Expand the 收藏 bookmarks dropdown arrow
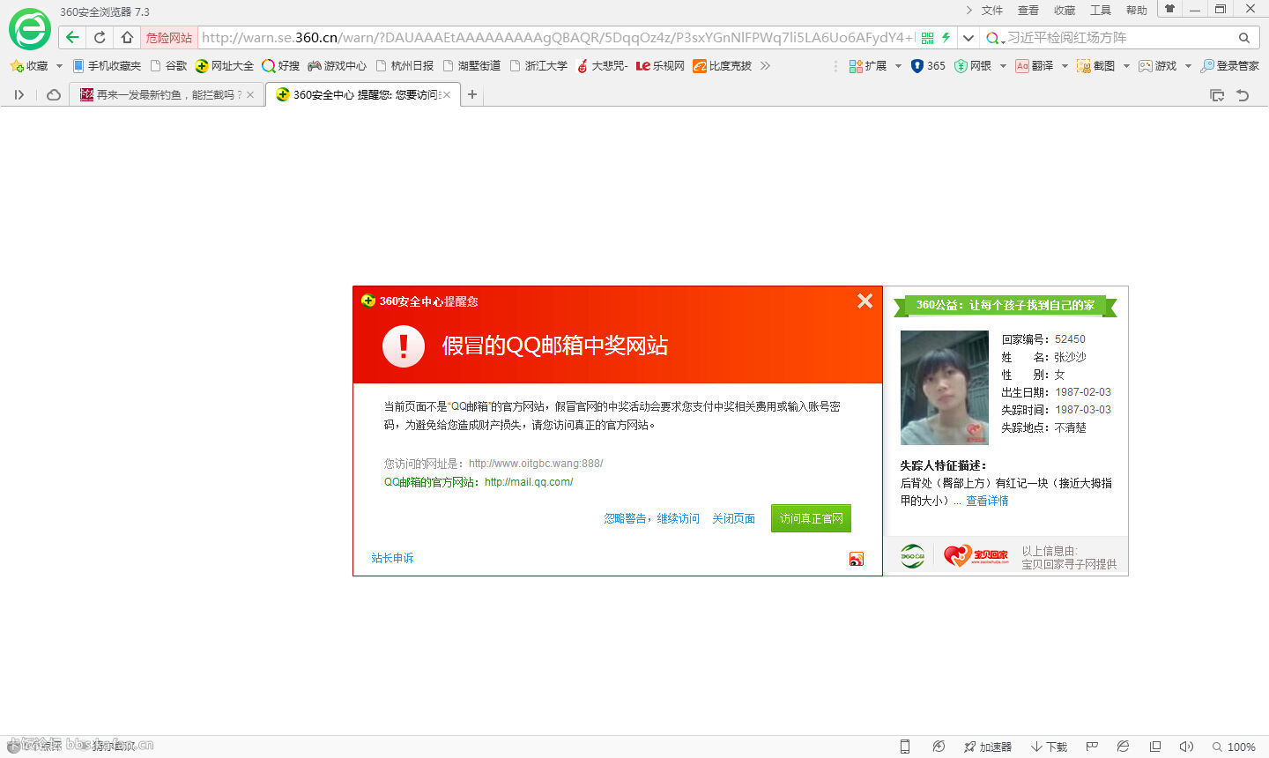Viewport: 1269px width, 758px height. (x=59, y=66)
